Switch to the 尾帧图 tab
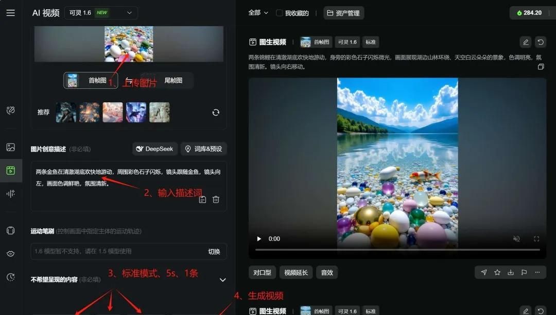Viewport: 556px width, 315px height. [x=173, y=81]
